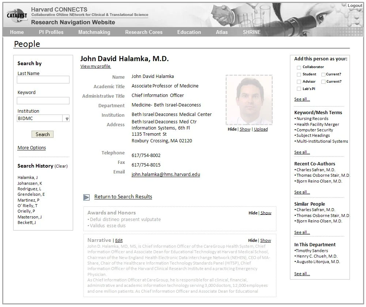Hide the Narrative section

tap(253, 241)
